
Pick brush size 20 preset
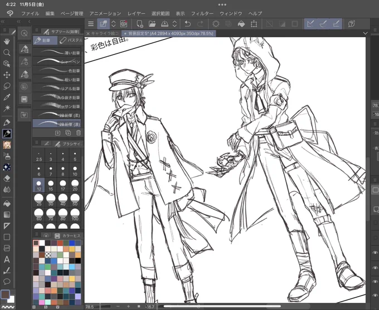pos(75,185)
